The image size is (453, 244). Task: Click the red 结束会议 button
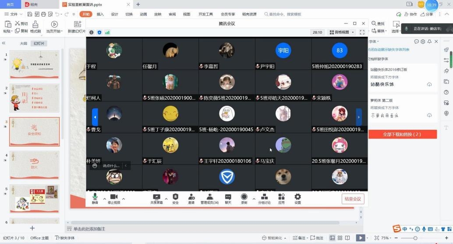[353, 199]
